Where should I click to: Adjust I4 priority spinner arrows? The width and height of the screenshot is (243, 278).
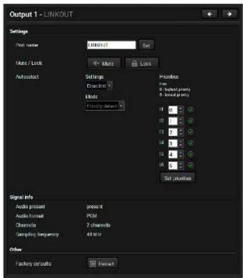tap(180, 143)
